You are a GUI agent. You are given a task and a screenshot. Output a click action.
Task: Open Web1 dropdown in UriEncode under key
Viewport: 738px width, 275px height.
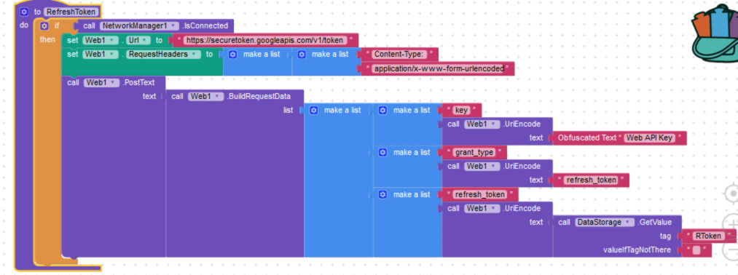[x=482, y=124]
